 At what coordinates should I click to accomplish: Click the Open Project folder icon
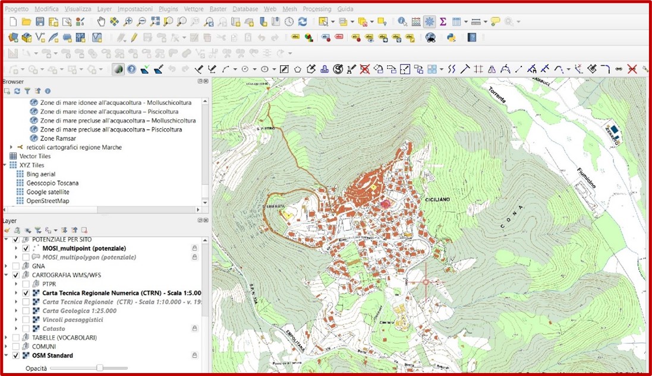click(x=26, y=22)
